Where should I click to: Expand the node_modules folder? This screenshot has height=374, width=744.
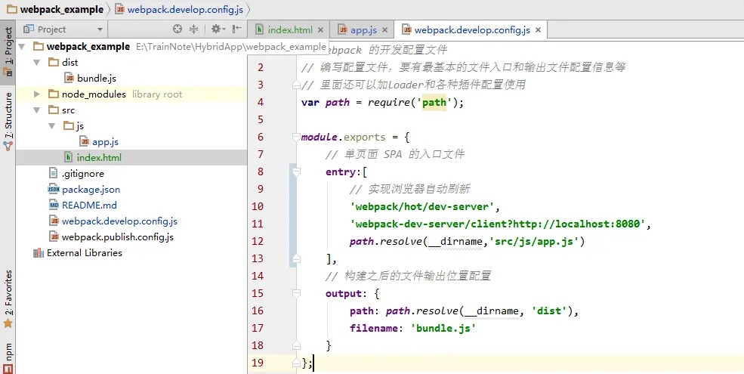[37, 94]
